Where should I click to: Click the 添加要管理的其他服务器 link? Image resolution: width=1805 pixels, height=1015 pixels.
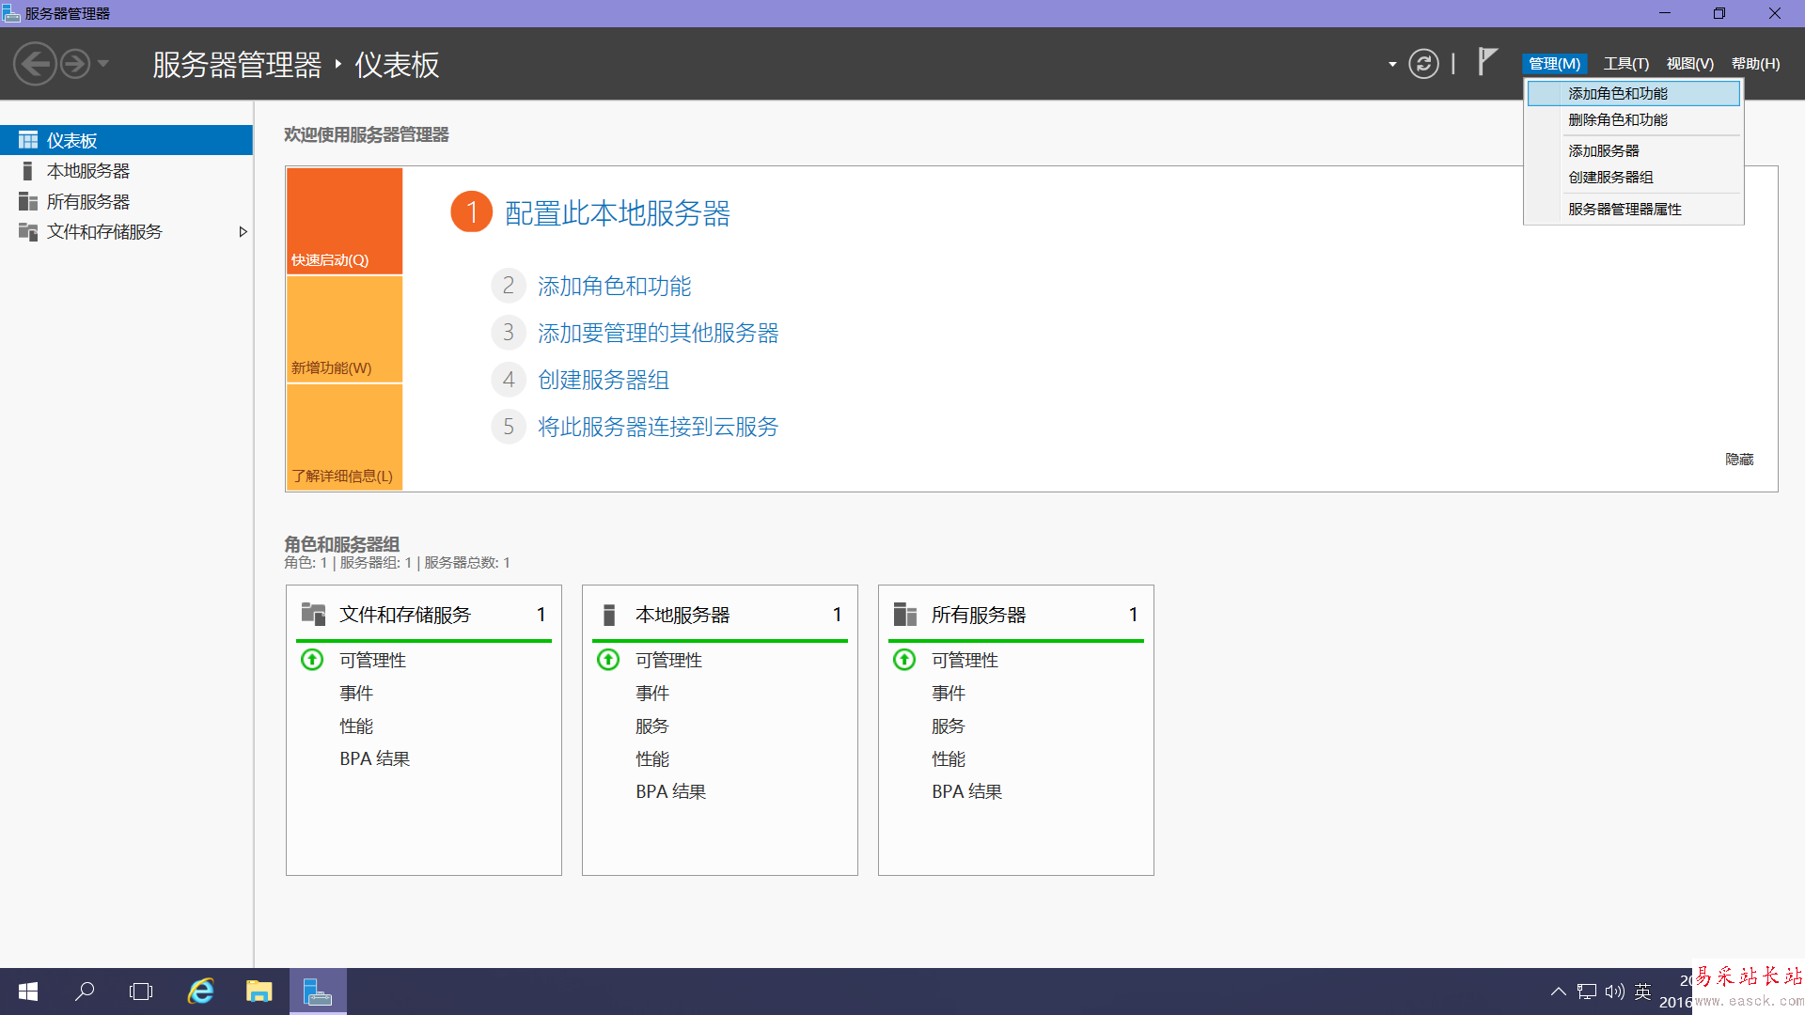tap(658, 333)
